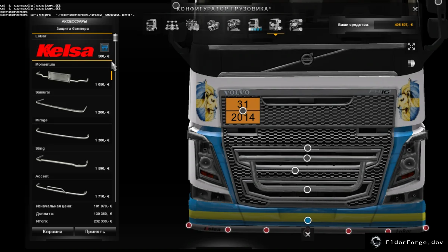Viewport: 448px width, 252px height.
Task: Select the topmost grey node on grille
Action: [x=308, y=148]
